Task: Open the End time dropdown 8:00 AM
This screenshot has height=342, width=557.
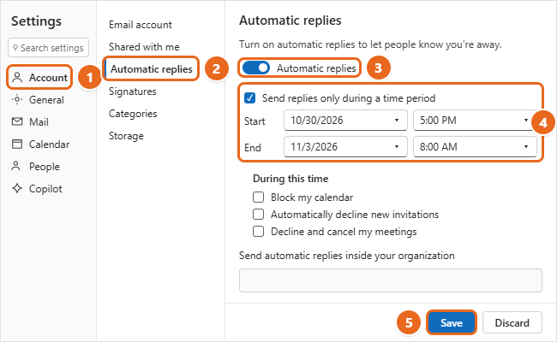Action: point(475,147)
